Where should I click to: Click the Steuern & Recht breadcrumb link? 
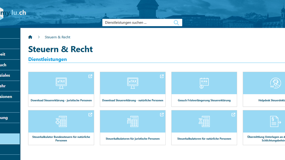(58, 37)
